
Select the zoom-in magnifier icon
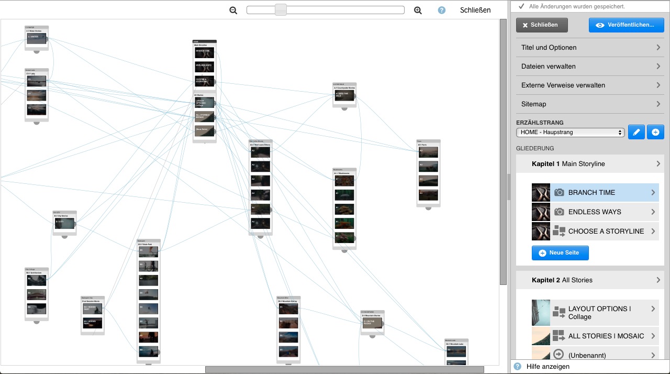(x=417, y=10)
